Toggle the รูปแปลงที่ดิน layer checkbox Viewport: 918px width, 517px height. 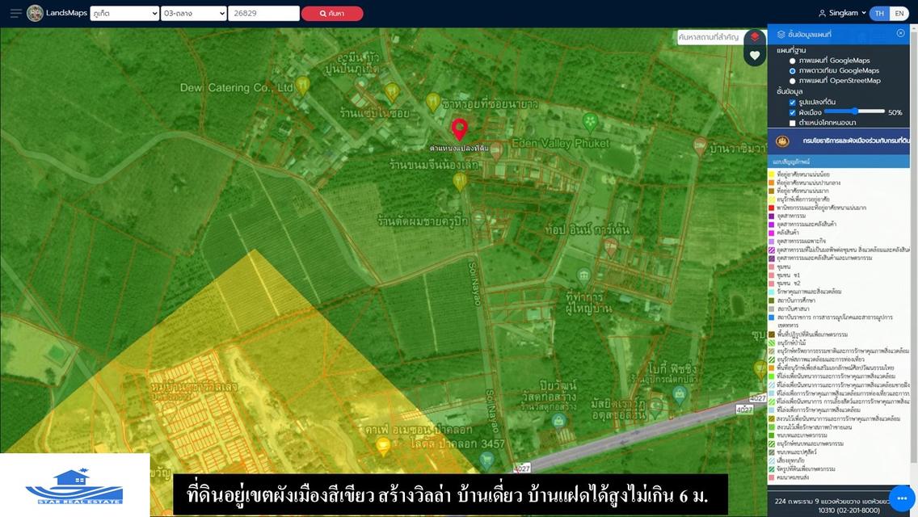[x=792, y=103]
